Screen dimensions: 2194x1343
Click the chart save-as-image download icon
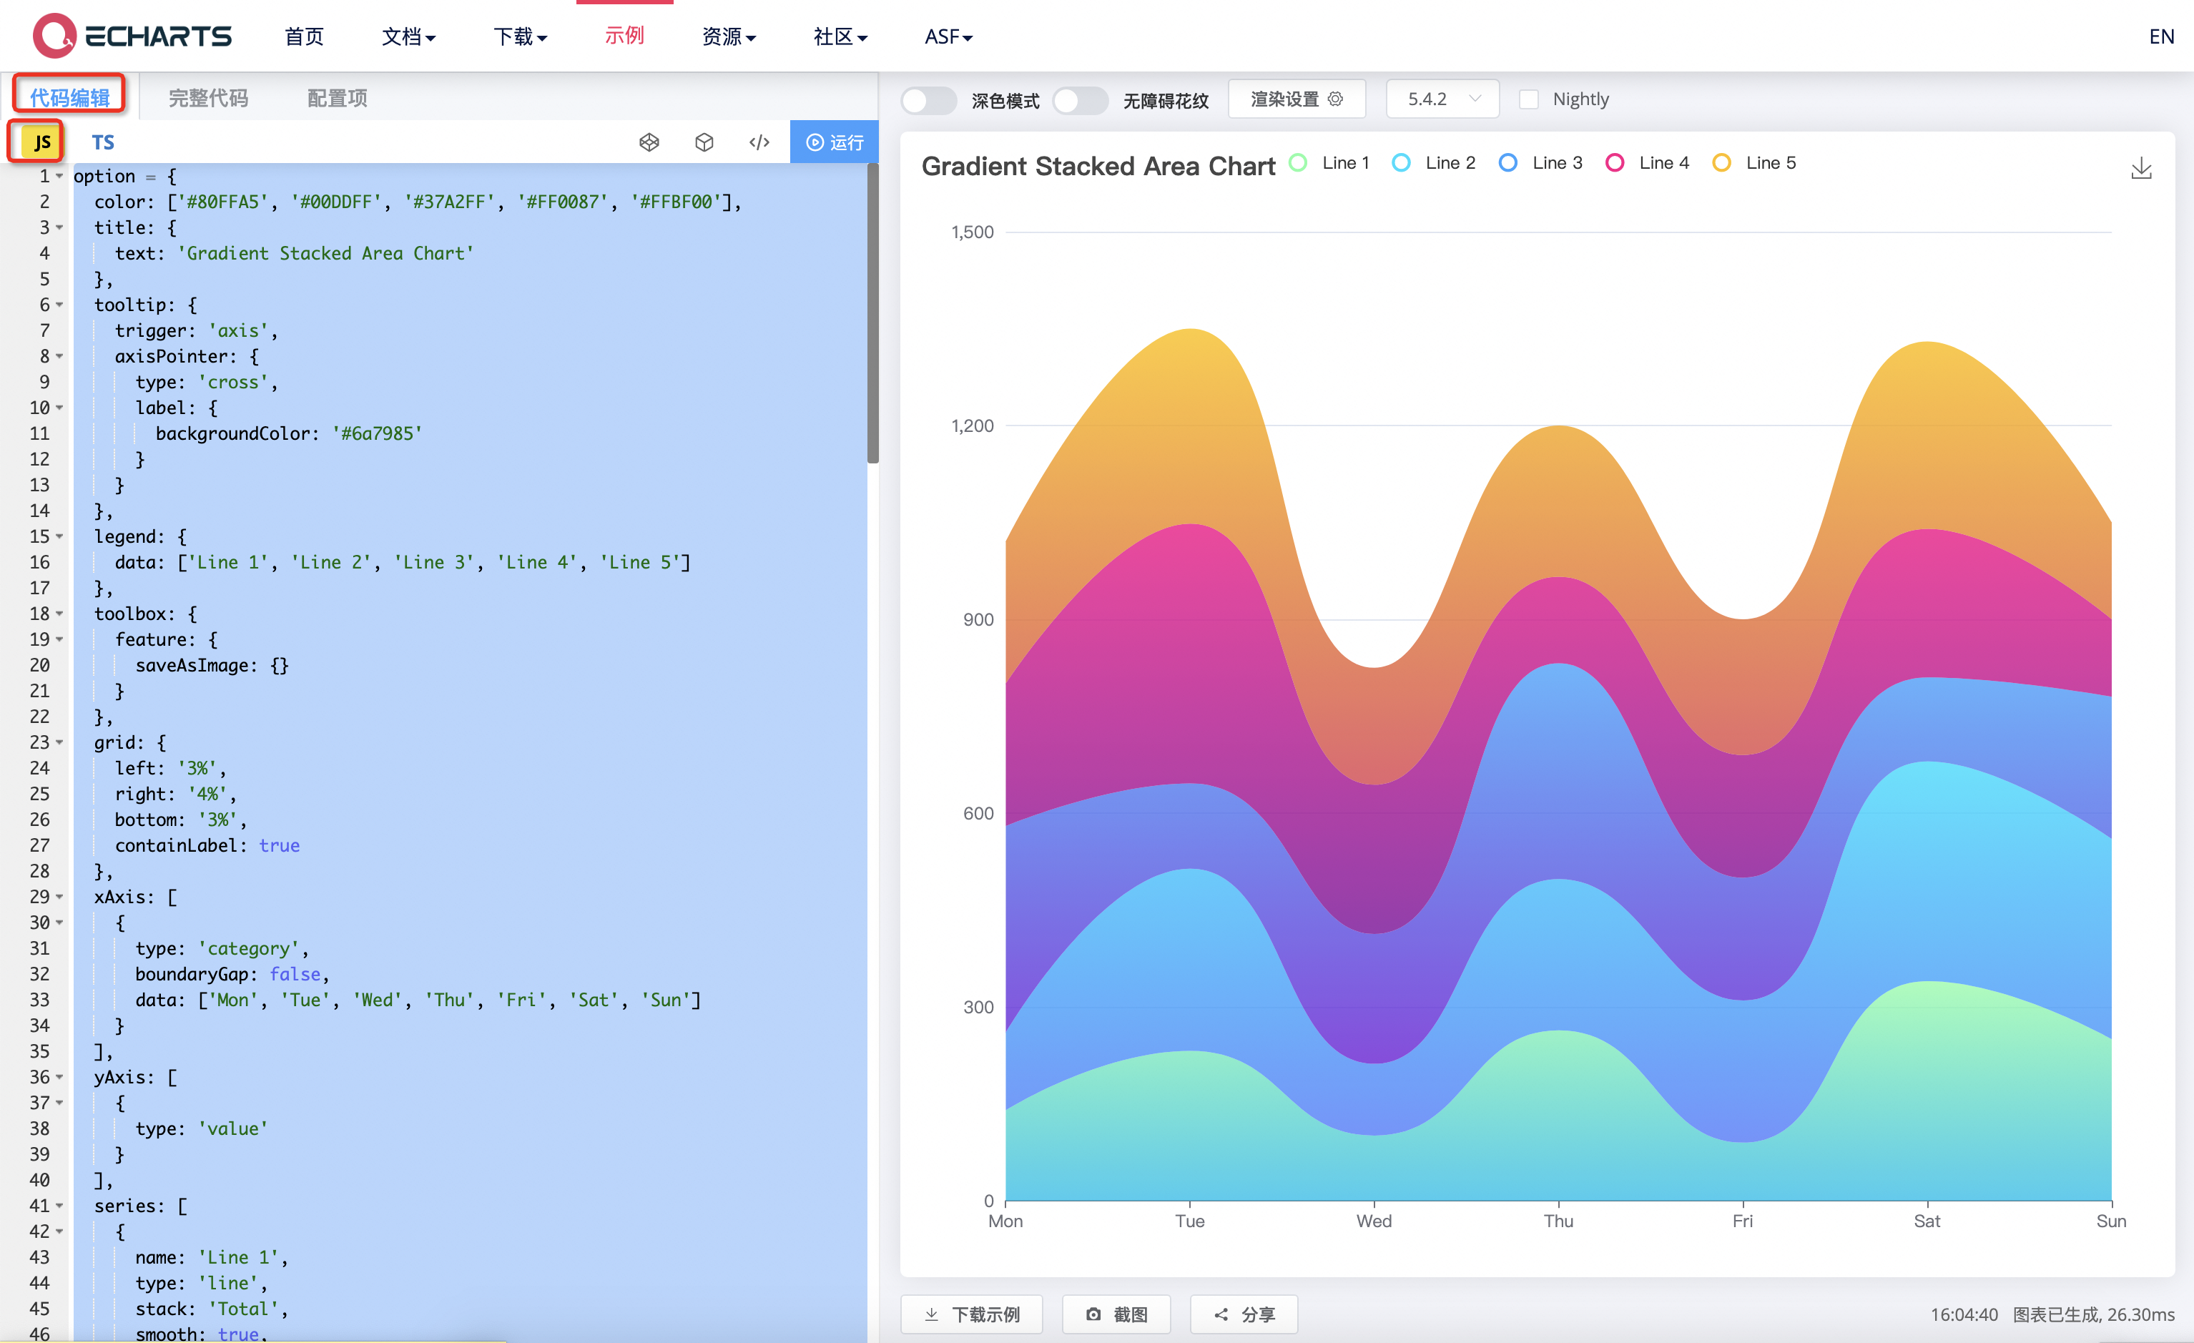pos(2140,168)
